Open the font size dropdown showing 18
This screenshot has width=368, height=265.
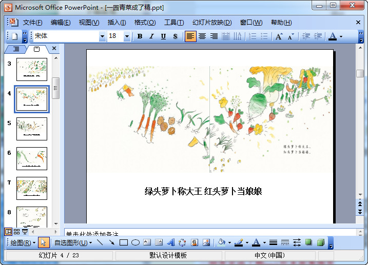(x=127, y=36)
